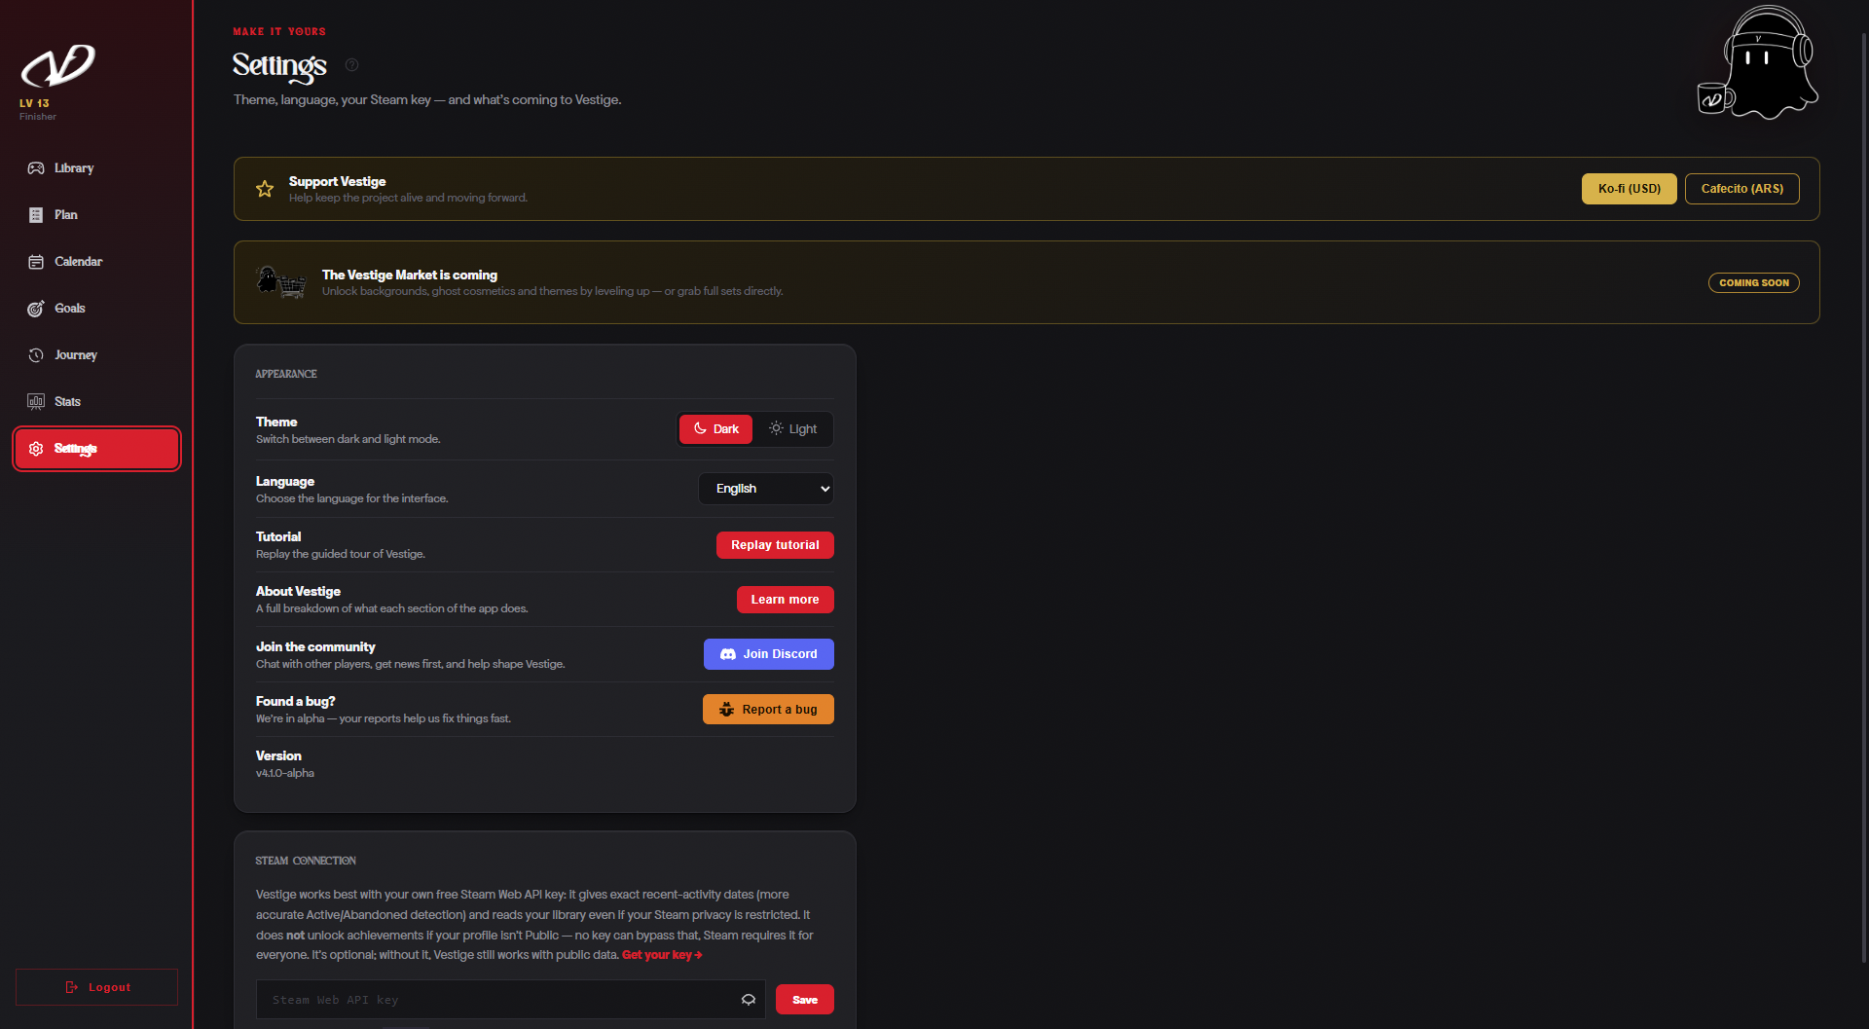This screenshot has height=1029, width=1869.
Task: Open the Plan section
Action: tap(96, 215)
